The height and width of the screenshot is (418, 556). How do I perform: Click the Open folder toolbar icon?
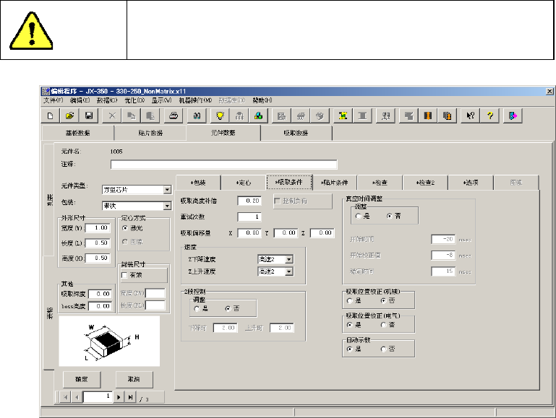click(x=70, y=116)
